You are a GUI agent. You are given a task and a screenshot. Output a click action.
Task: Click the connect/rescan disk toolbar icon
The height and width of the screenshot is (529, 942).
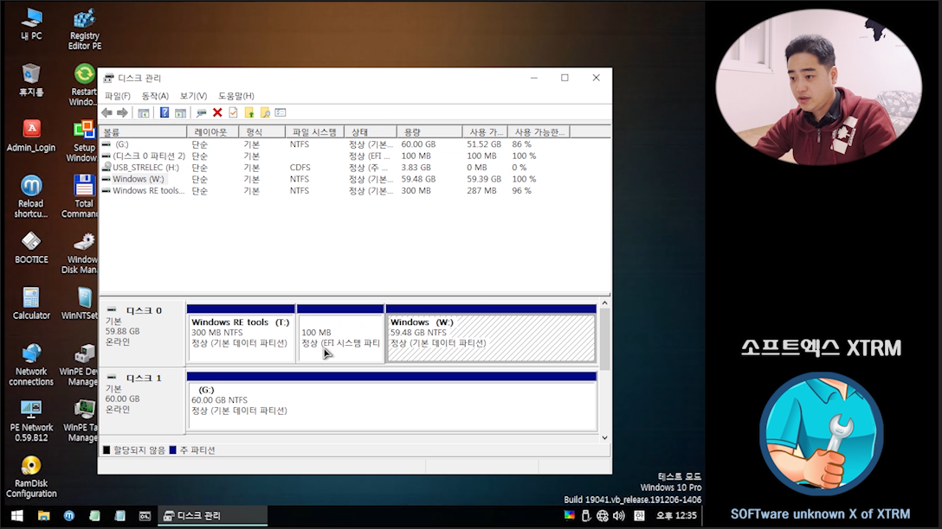click(201, 112)
